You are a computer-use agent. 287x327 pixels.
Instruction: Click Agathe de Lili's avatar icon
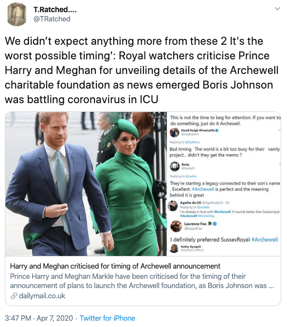(x=173, y=206)
